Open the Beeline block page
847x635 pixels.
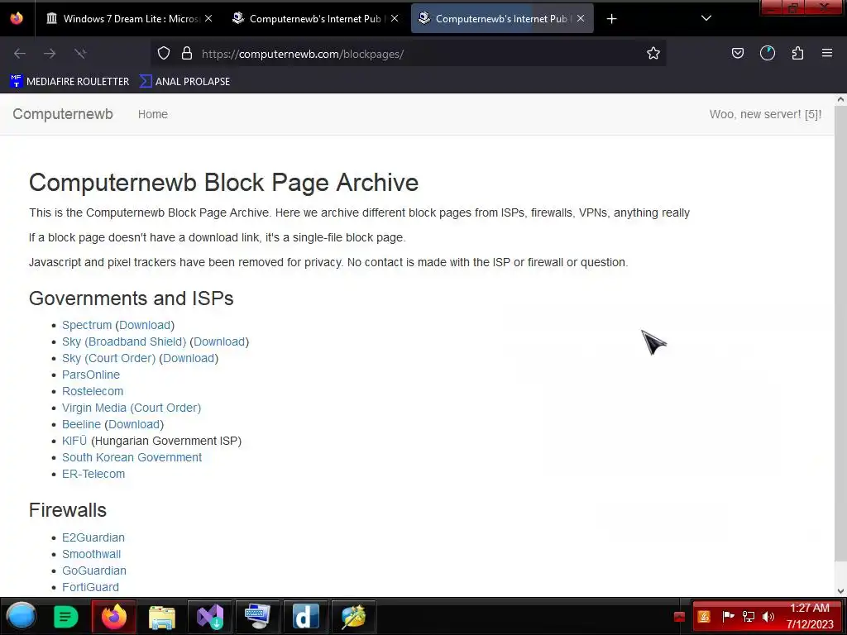click(82, 424)
